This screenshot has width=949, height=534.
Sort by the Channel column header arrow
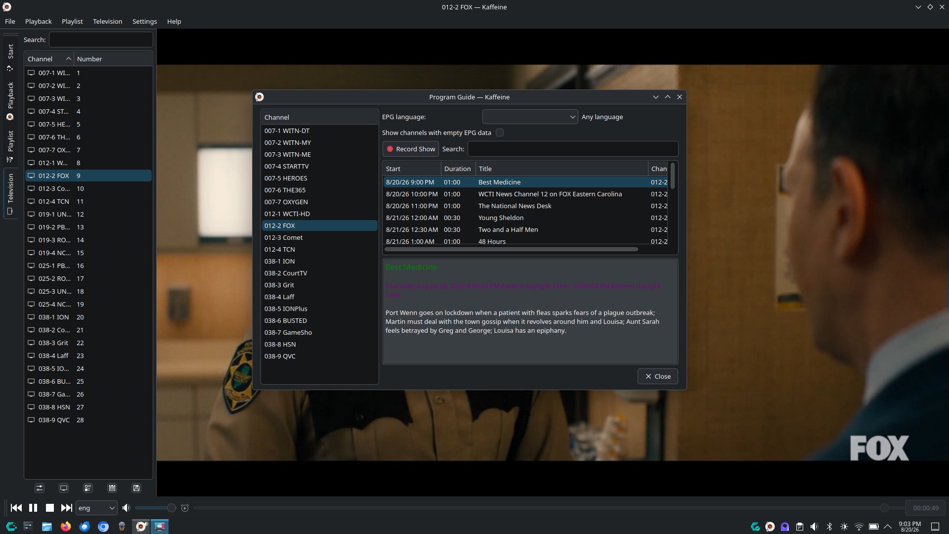[x=69, y=59]
